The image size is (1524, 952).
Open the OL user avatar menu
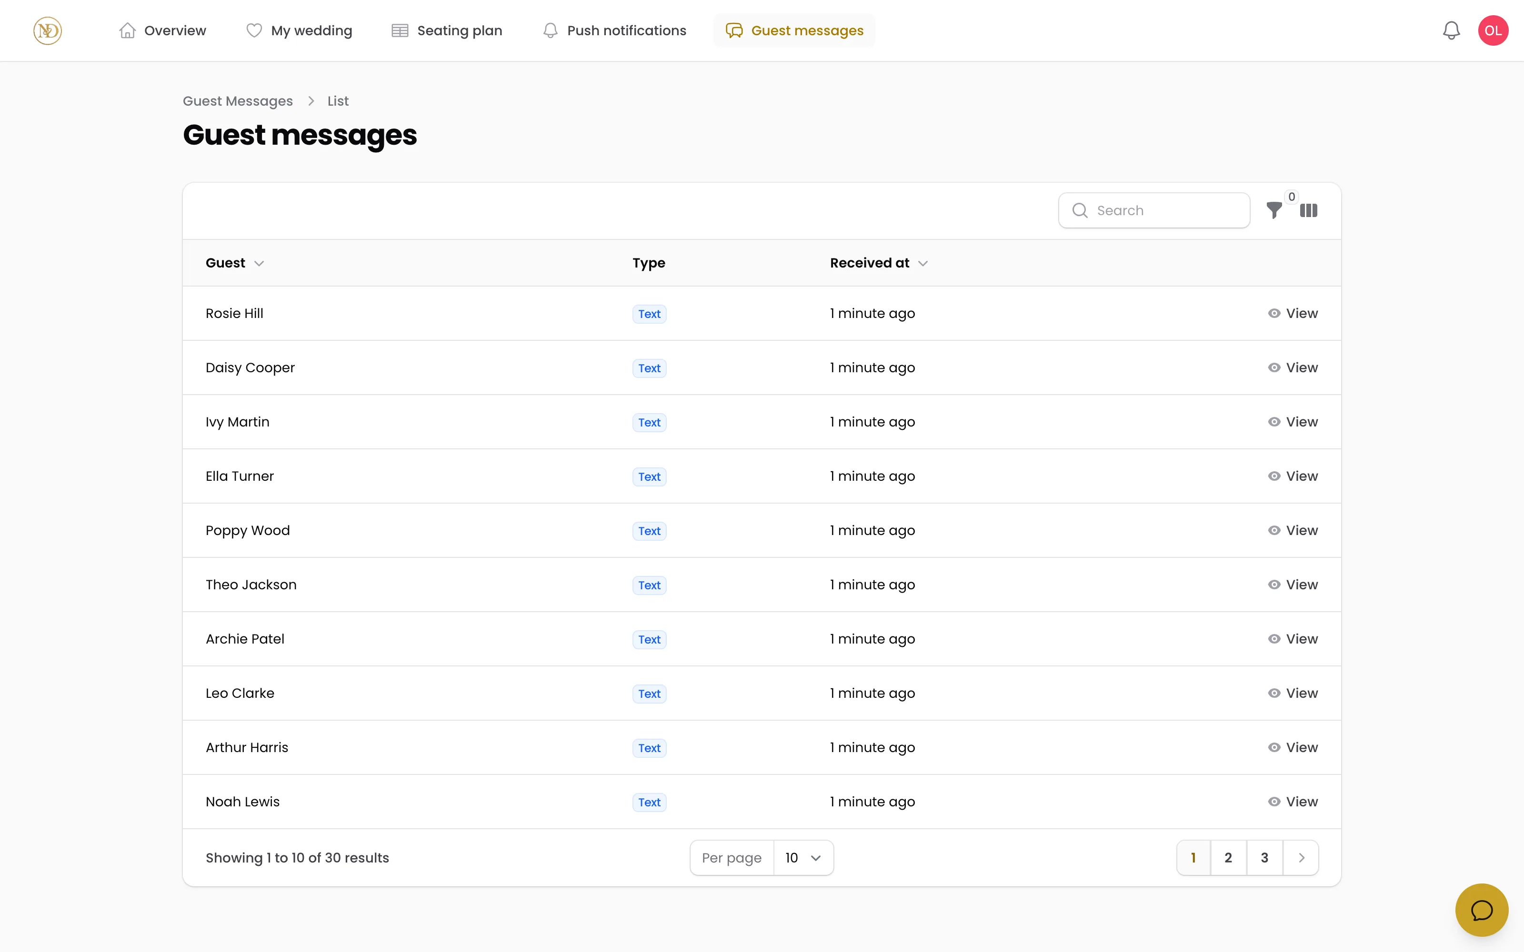[x=1493, y=30]
